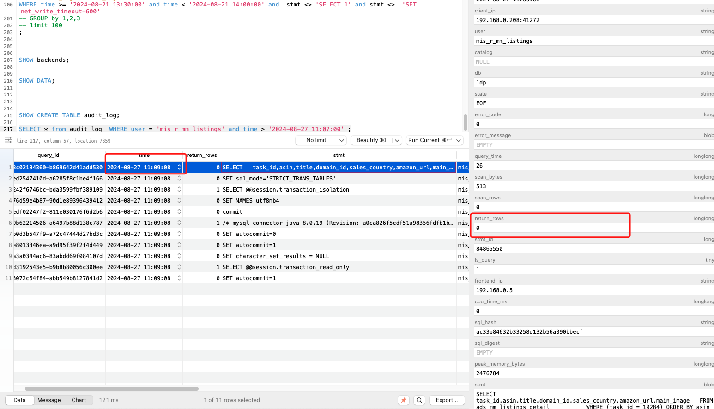Select 'SELECT @@session.transaction_isolation' row
This screenshot has width=714, height=409.
[241, 190]
